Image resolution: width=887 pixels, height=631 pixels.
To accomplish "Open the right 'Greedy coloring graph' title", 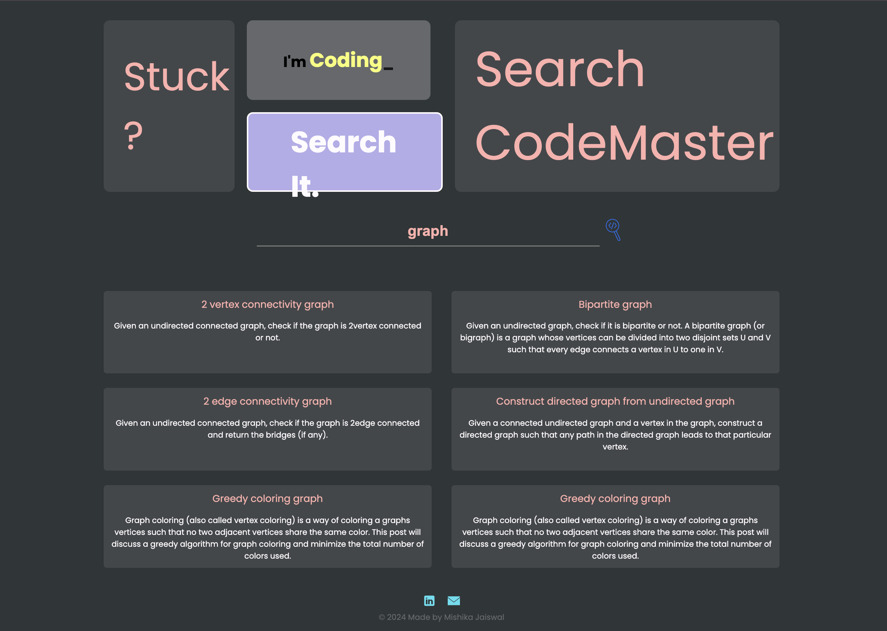I will (615, 499).
